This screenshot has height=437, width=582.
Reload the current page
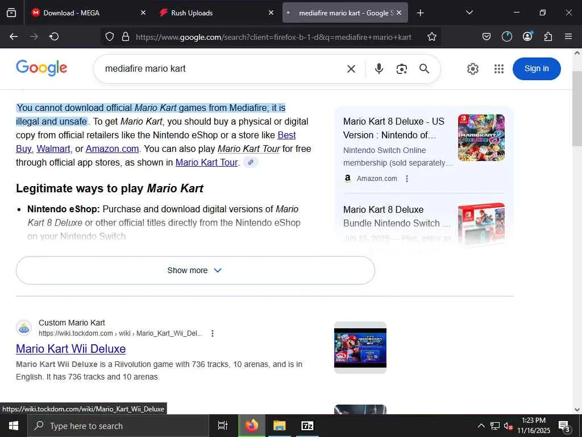click(x=54, y=36)
